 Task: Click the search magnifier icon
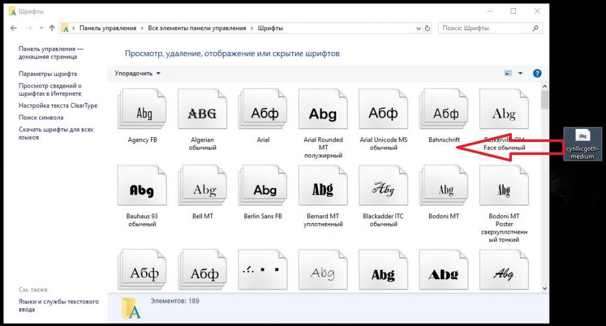(535, 28)
